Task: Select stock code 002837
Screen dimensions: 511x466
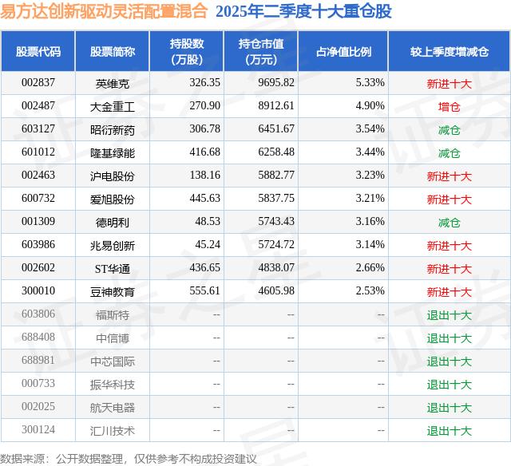Action: coord(38,83)
